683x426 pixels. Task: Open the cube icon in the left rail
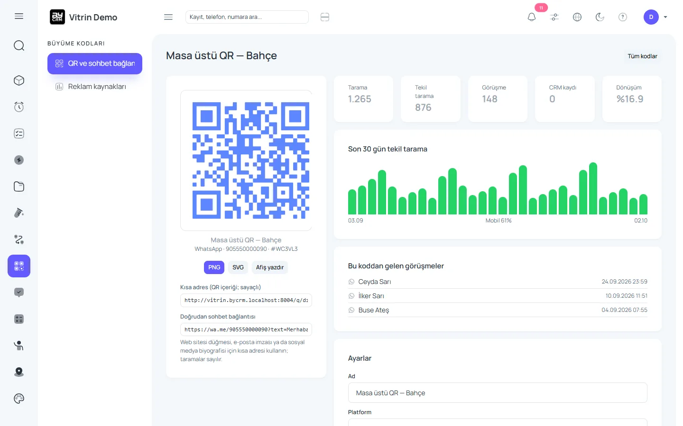point(19,80)
